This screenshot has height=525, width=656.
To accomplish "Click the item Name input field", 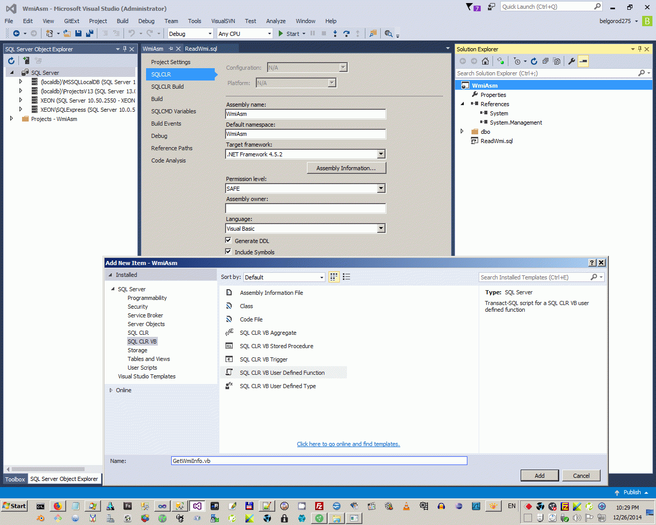I will [319, 461].
